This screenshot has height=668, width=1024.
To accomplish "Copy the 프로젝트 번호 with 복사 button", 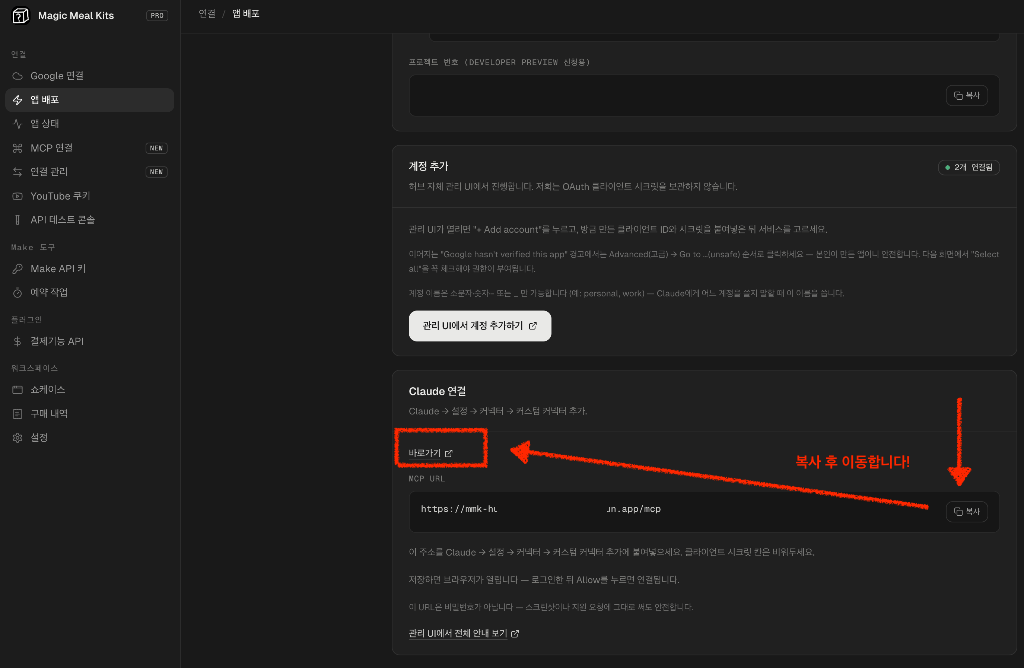I will [x=966, y=95].
